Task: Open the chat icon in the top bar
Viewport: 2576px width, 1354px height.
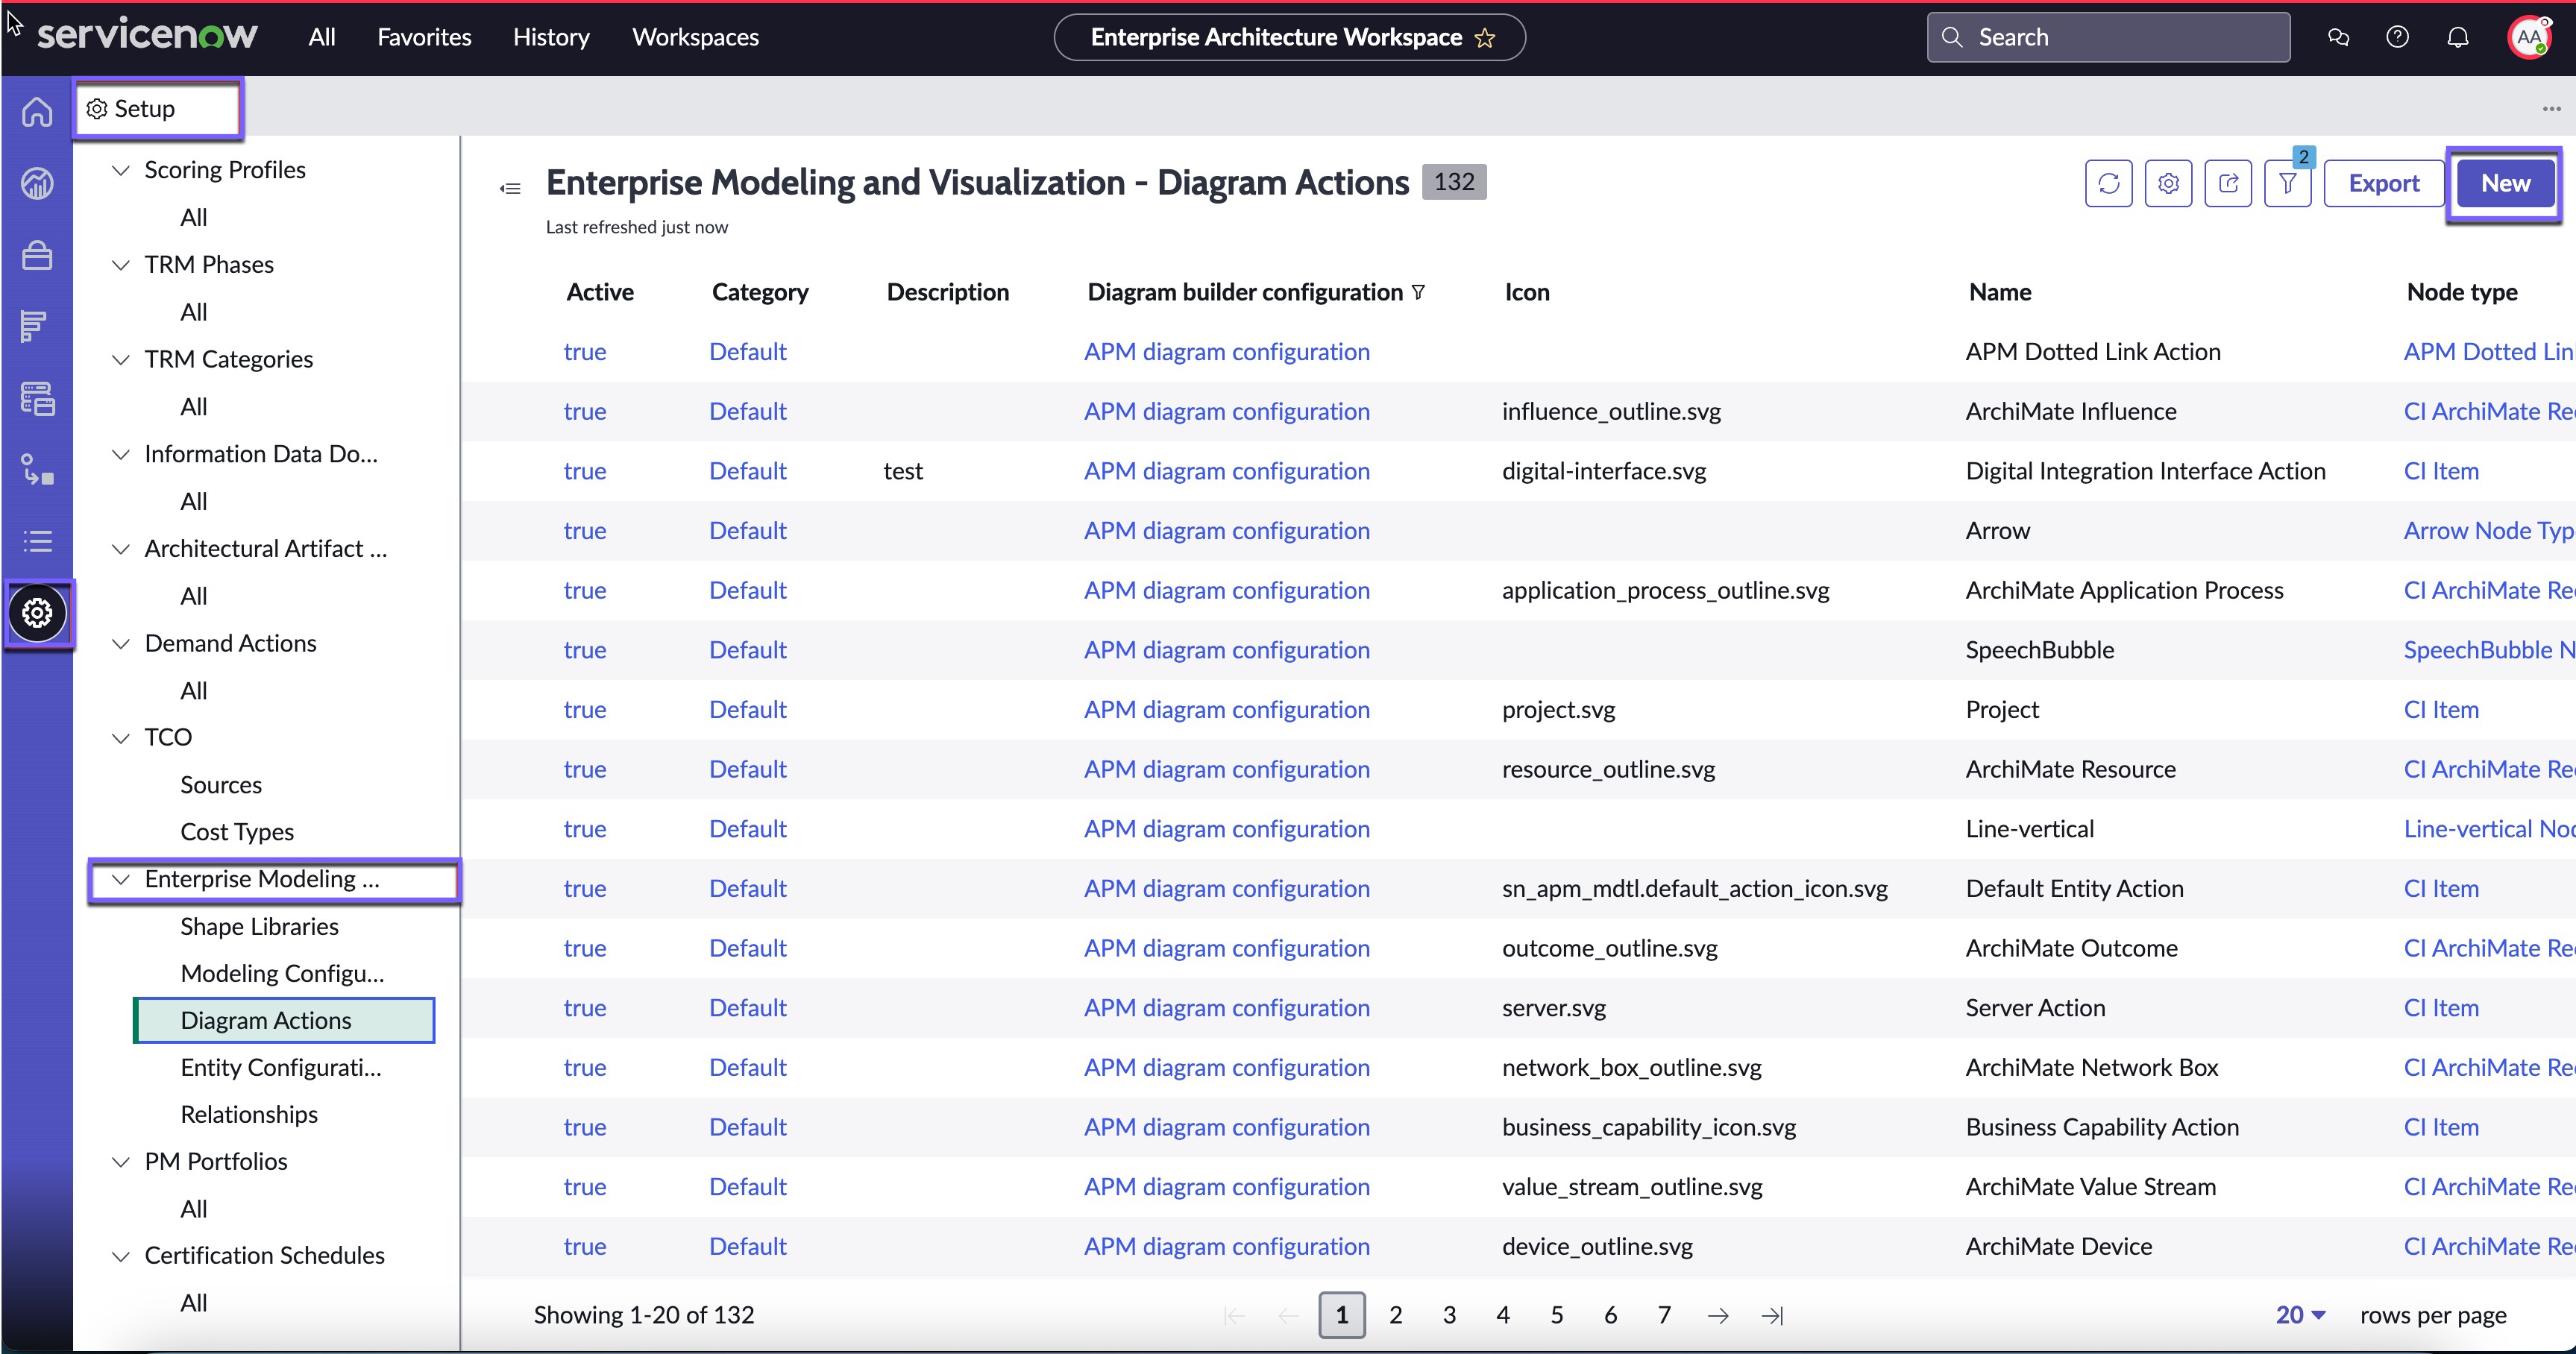Action: point(2338,37)
